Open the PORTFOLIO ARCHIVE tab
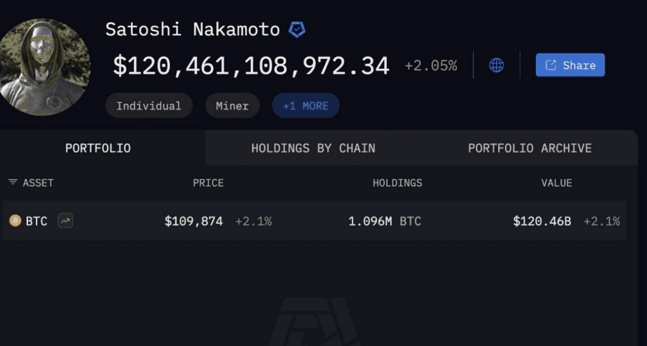The height and width of the screenshot is (346, 647). click(x=530, y=148)
